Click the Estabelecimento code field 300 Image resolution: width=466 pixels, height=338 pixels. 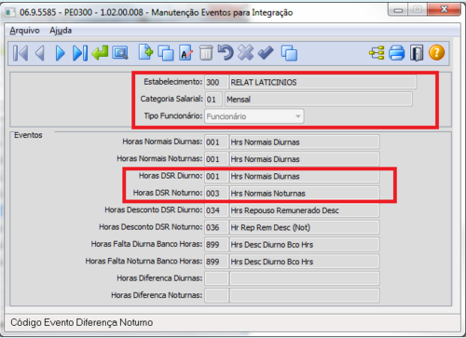(x=216, y=82)
